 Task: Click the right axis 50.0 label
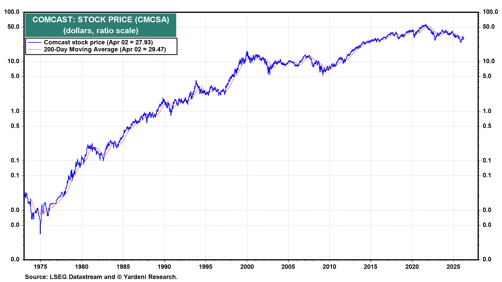coord(488,27)
